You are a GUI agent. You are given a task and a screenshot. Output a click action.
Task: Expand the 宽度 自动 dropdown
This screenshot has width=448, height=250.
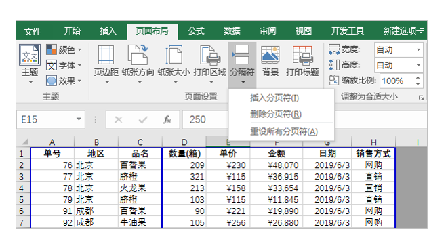point(418,49)
